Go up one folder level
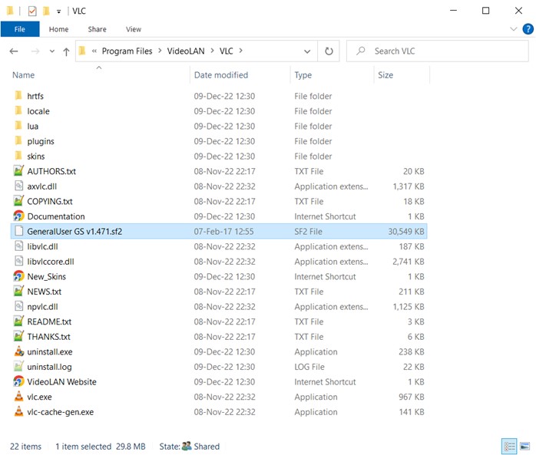 [66, 51]
